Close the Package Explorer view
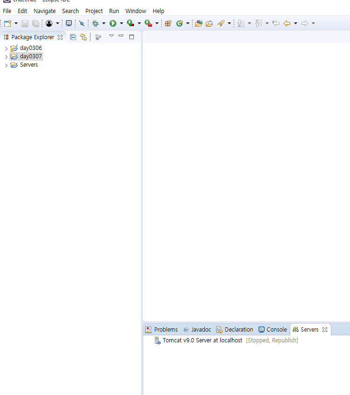The width and height of the screenshot is (350, 395). tap(60, 37)
